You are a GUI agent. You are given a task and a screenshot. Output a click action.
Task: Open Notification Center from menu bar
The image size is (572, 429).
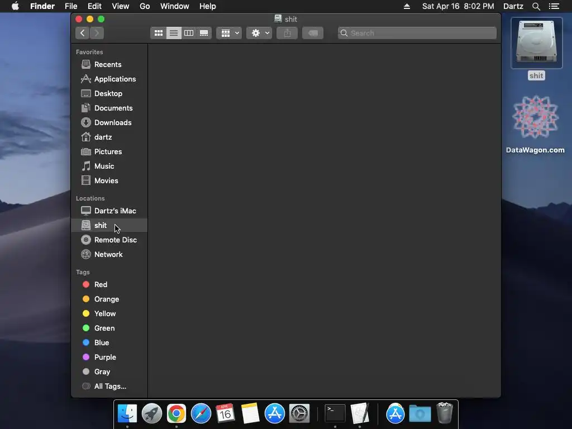pyautogui.click(x=554, y=6)
